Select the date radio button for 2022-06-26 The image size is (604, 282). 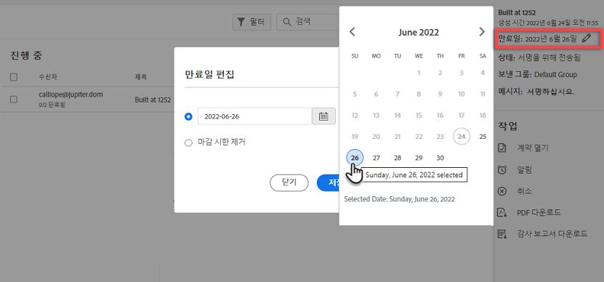(188, 116)
